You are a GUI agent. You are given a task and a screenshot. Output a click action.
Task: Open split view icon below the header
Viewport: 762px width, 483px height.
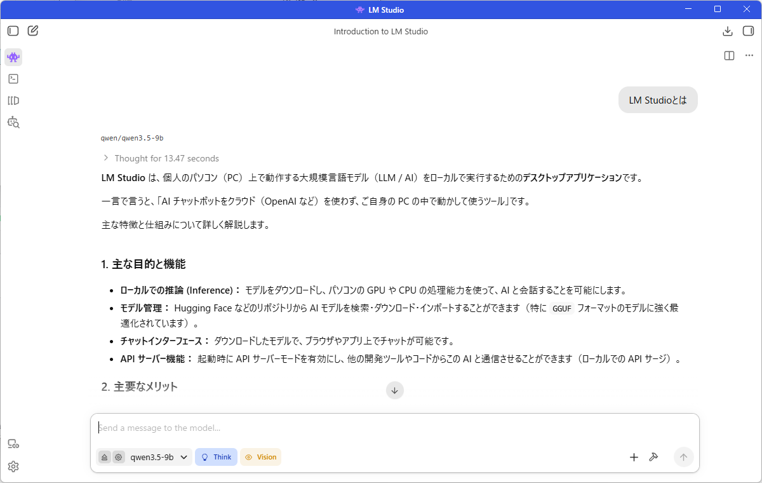[729, 56]
